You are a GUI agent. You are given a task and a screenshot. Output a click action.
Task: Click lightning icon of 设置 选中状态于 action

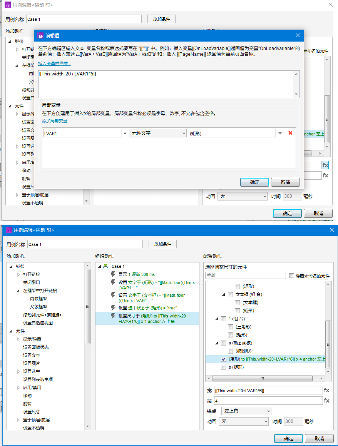pos(113,307)
